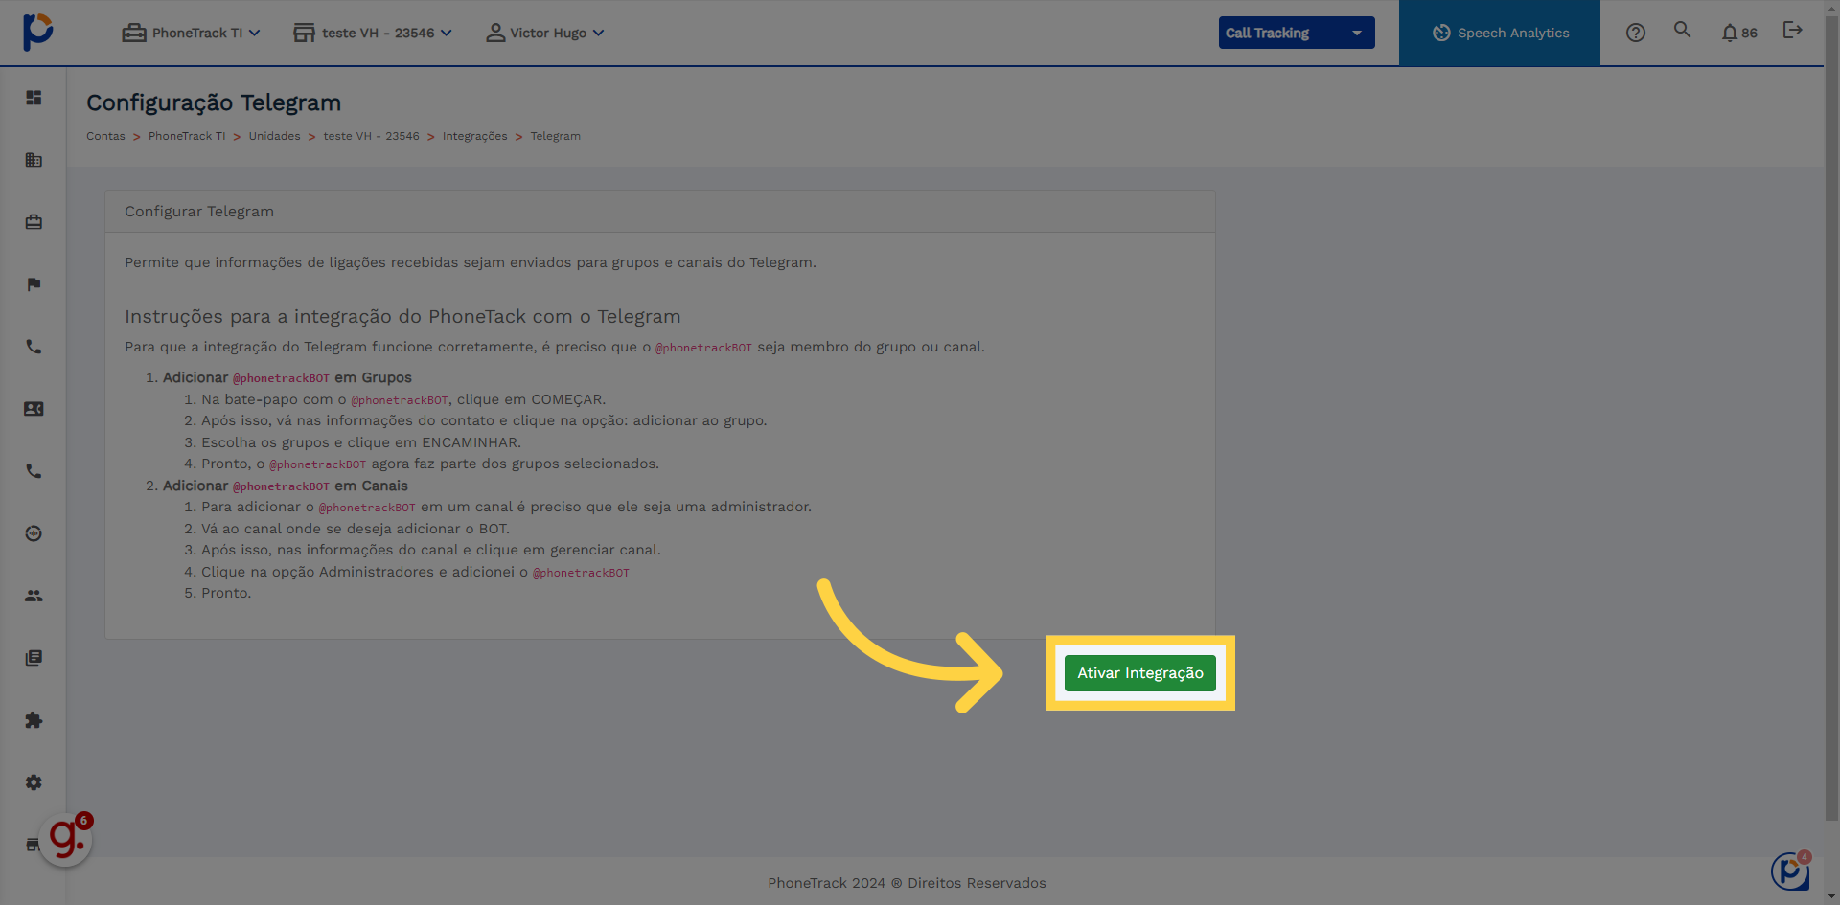
Task: Open the search magnifier in the top bar
Action: point(1682,30)
